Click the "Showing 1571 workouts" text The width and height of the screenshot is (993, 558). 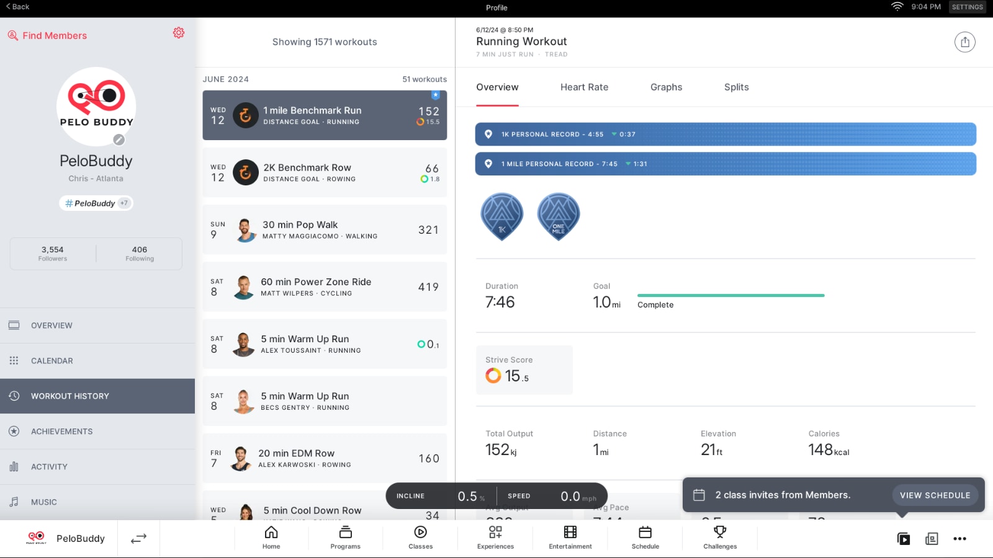pos(325,42)
